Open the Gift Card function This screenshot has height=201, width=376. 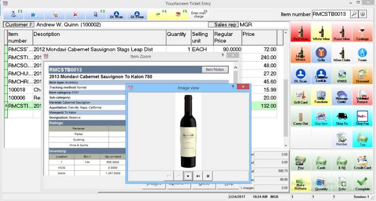(x=301, y=96)
